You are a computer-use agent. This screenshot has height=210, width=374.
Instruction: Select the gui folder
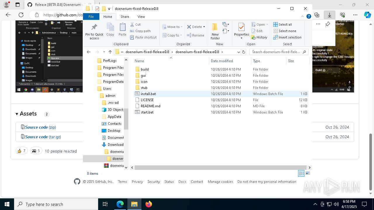(x=221, y=76)
